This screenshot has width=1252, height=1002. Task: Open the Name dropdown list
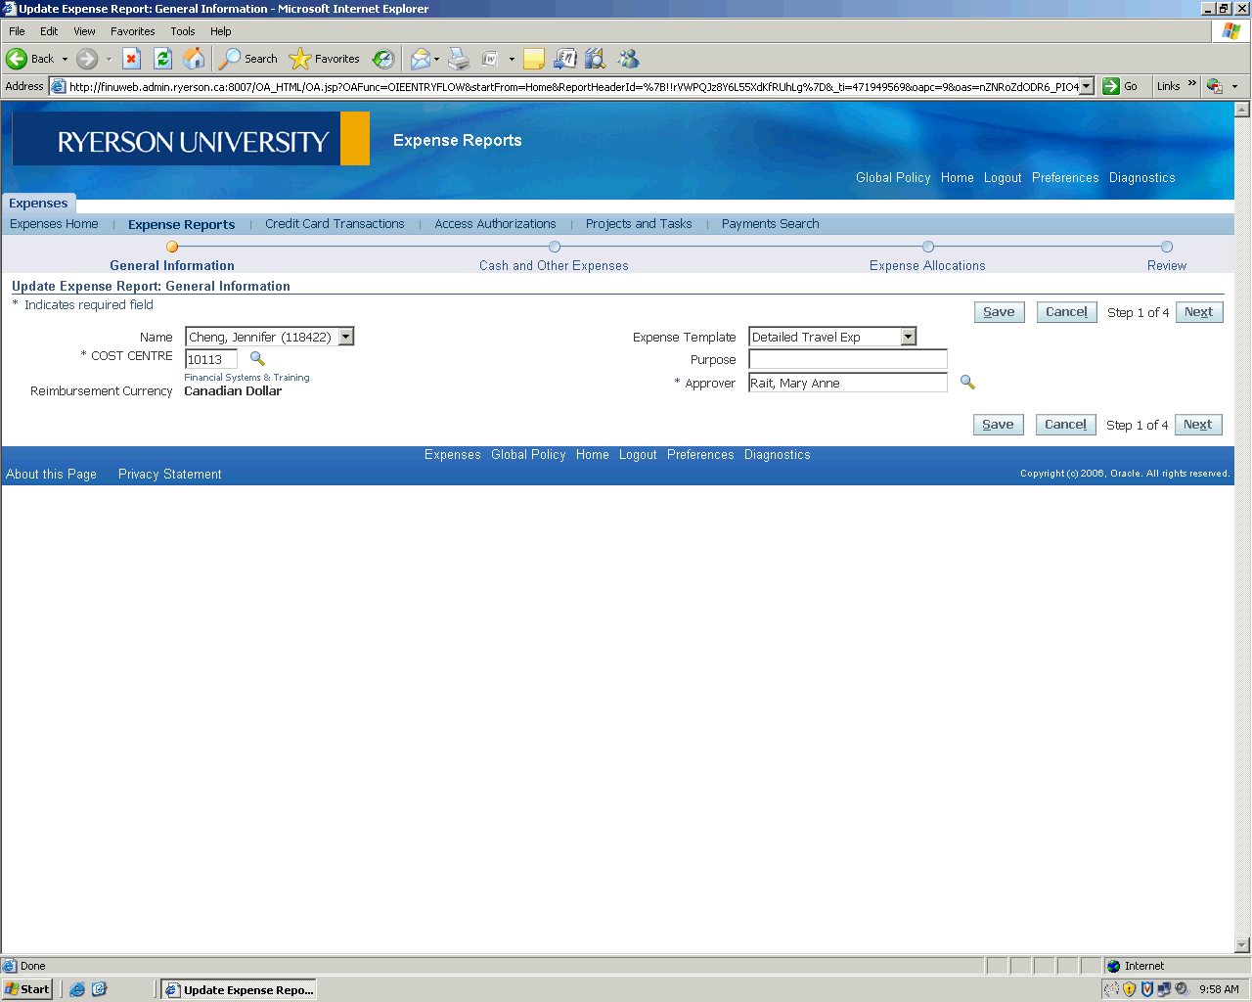pos(345,337)
